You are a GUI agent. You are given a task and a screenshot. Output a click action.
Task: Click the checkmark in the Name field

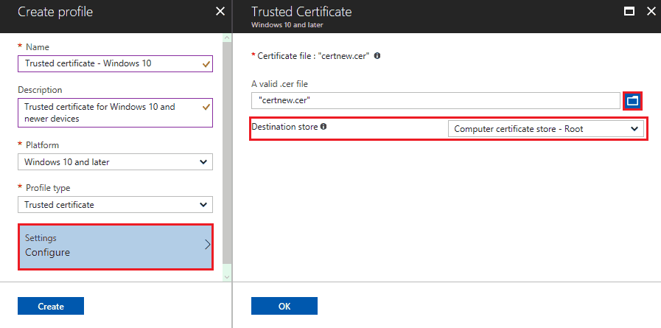(206, 64)
